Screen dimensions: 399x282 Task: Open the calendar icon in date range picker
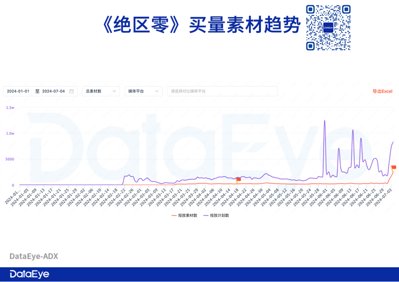tap(72, 91)
